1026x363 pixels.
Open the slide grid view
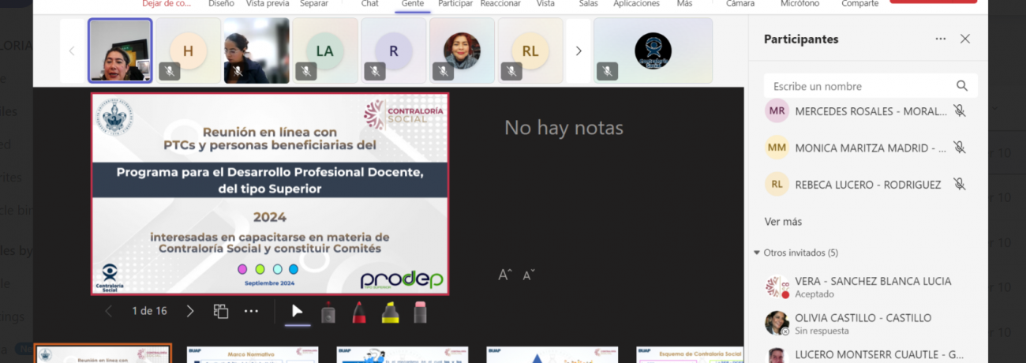[221, 311]
